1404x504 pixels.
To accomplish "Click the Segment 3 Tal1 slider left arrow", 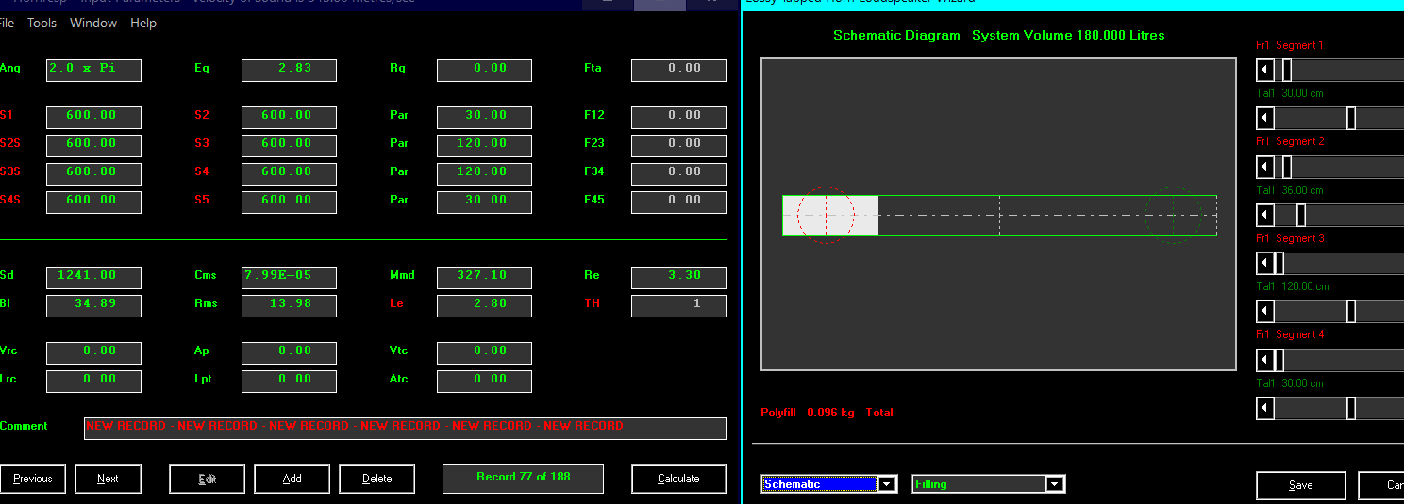I will coord(1265,311).
